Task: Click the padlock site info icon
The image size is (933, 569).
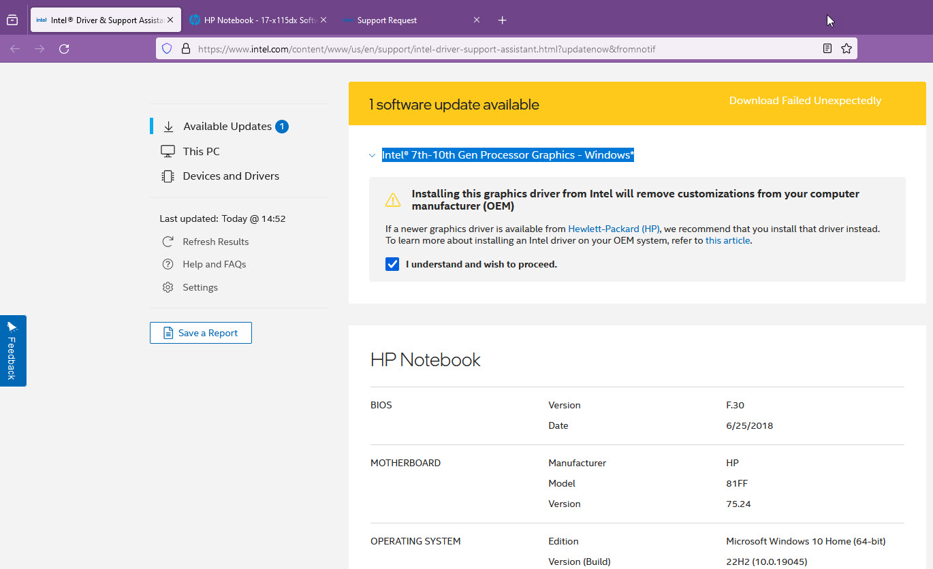Action: point(185,48)
